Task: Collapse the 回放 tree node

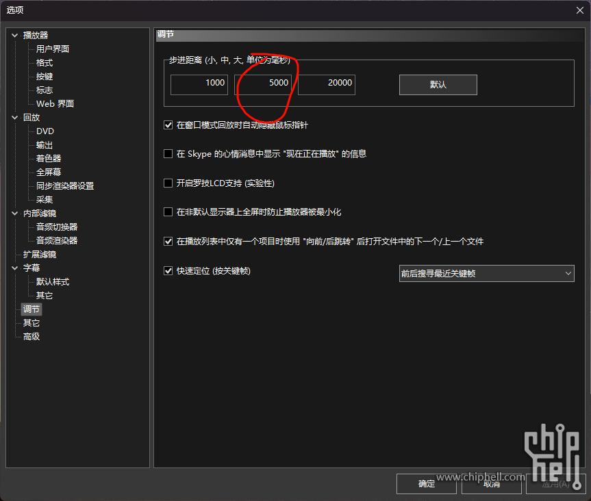Action: point(14,118)
